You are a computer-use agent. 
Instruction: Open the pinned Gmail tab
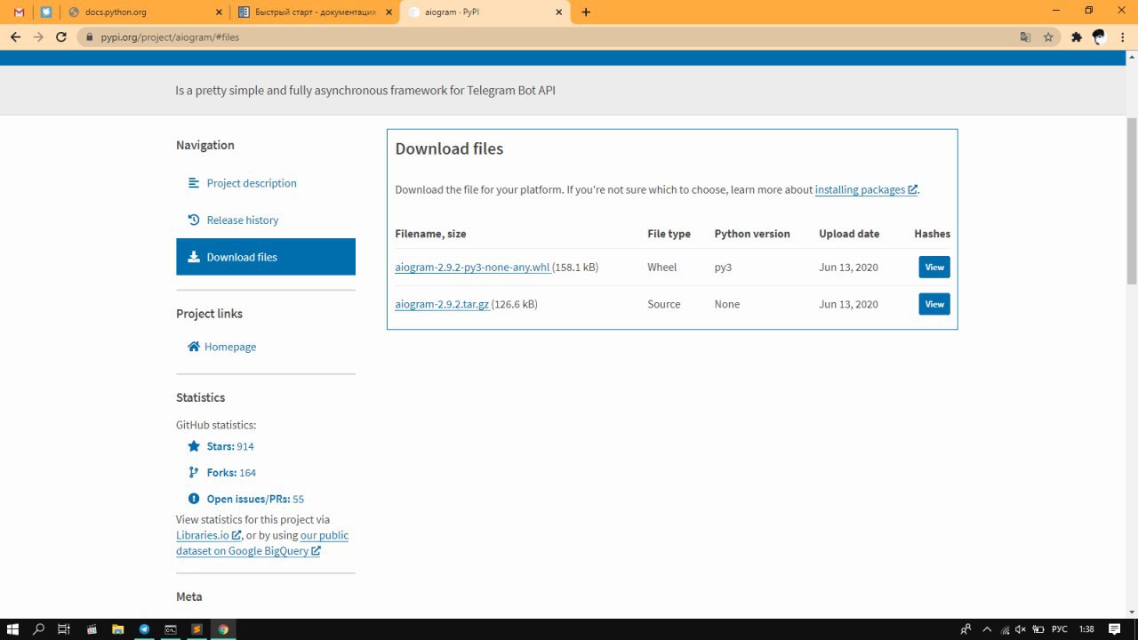coord(20,12)
